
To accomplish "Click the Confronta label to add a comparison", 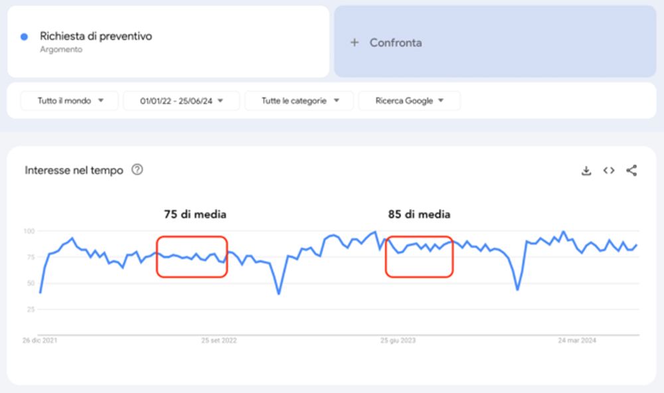I will (396, 42).
